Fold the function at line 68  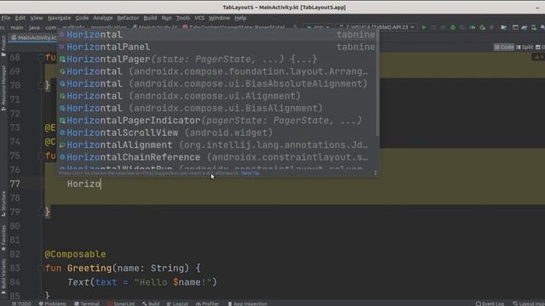[x=40, y=58]
